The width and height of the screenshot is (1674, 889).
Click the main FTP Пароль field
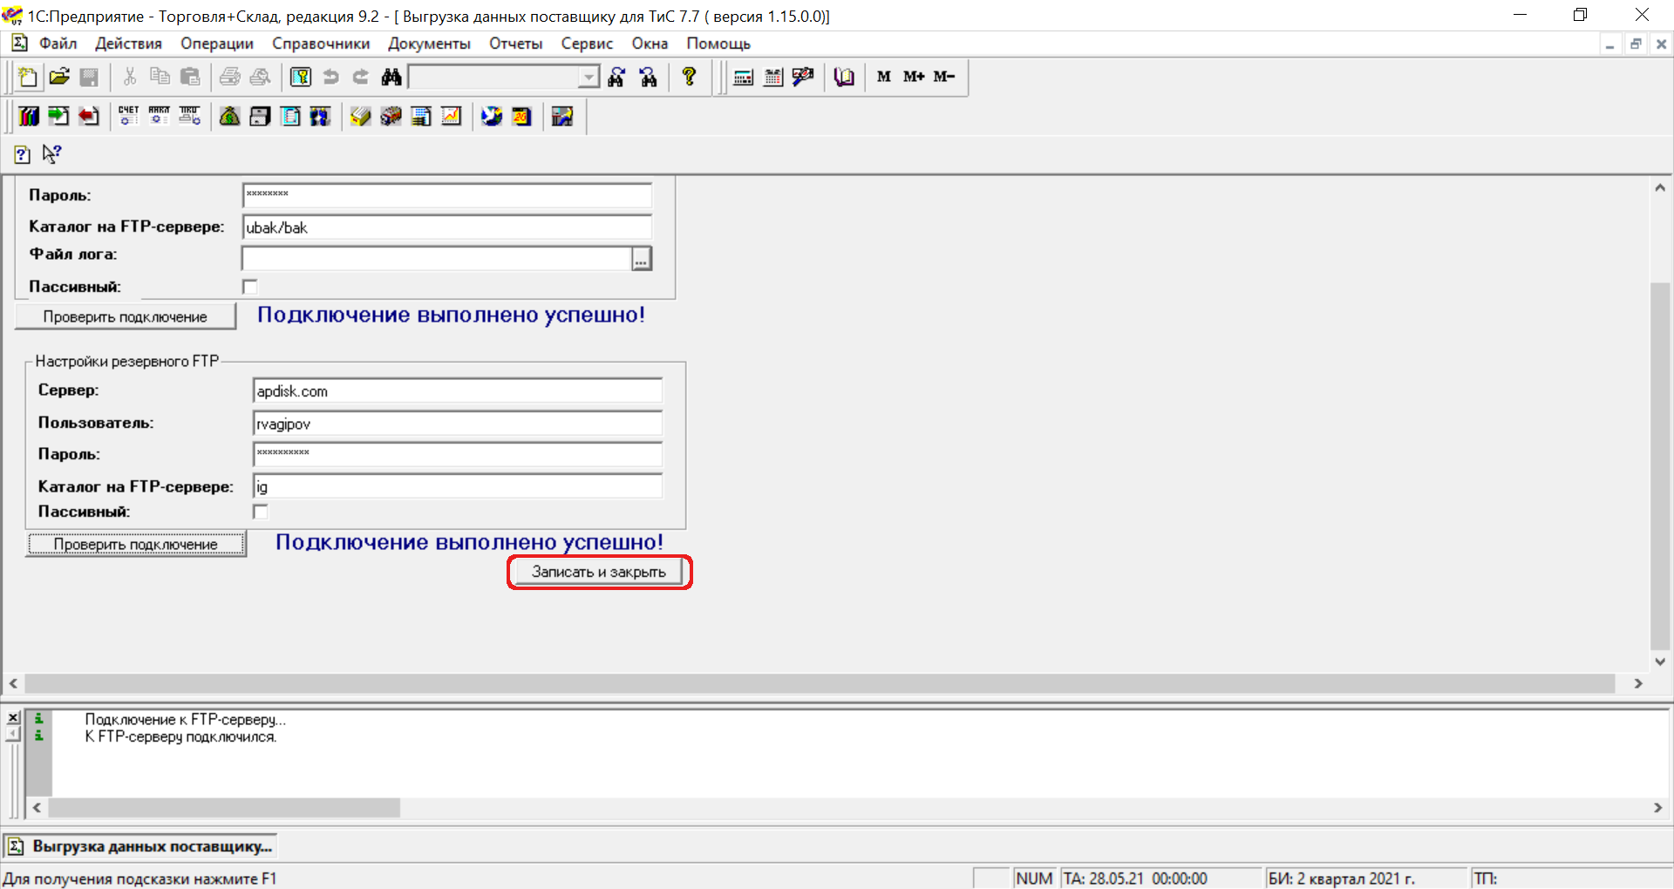[x=447, y=194]
